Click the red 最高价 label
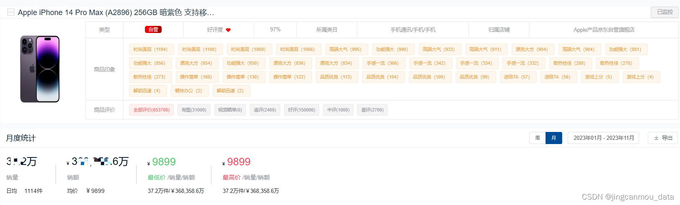The height and width of the screenshot is (205, 680). [x=231, y=177]
